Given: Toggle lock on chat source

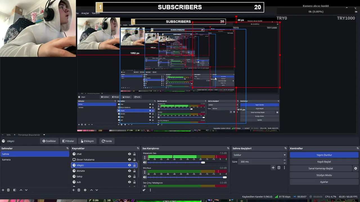Looking at the screenshot, I should (x=134, y=154).
